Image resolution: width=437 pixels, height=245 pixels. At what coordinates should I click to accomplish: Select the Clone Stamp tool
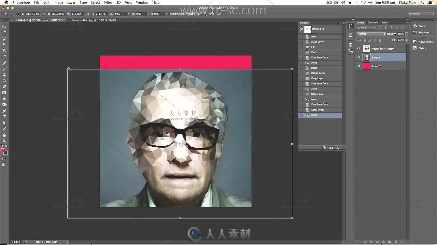tap(4, 75)
